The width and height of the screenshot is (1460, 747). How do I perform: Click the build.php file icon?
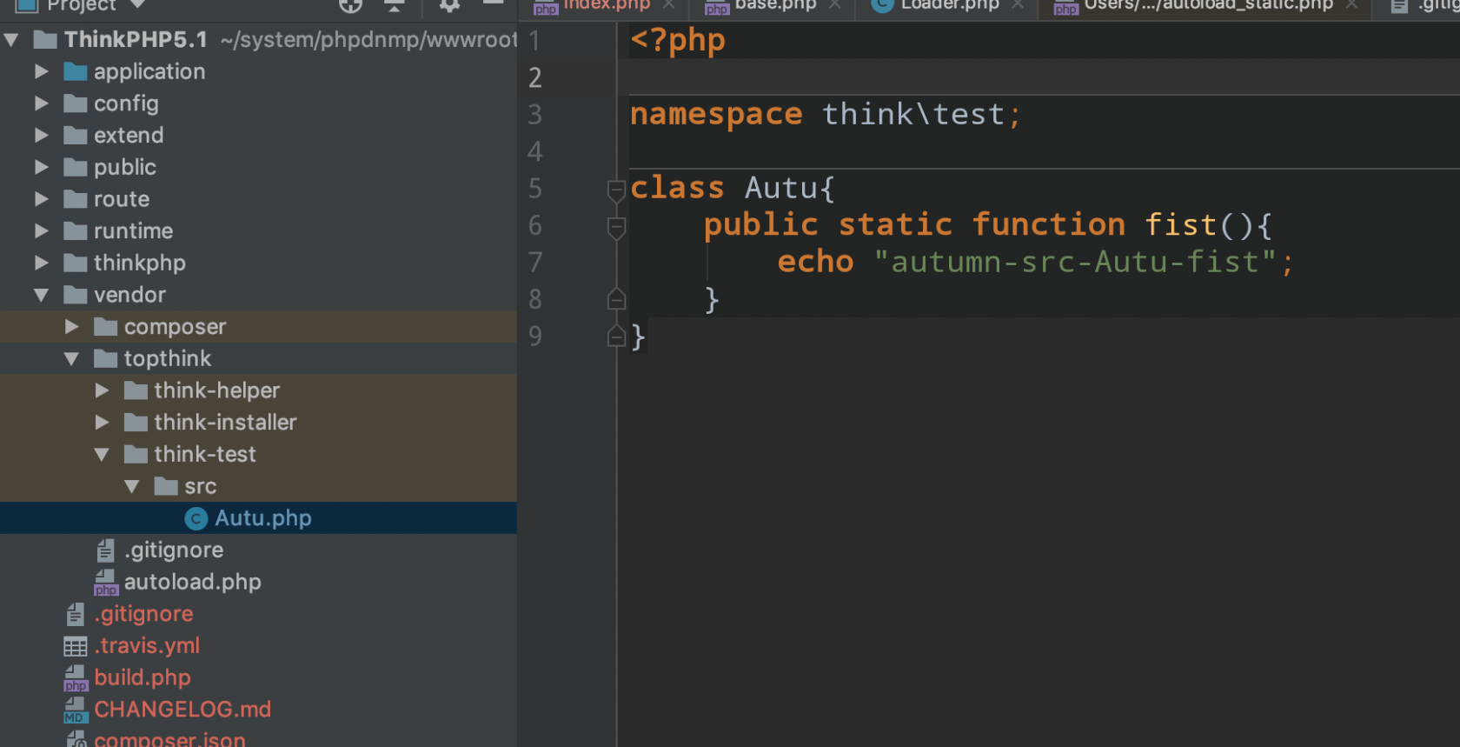76,678
